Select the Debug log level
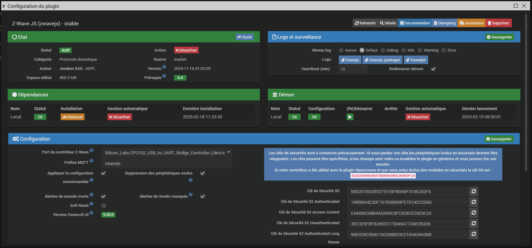 383,50
